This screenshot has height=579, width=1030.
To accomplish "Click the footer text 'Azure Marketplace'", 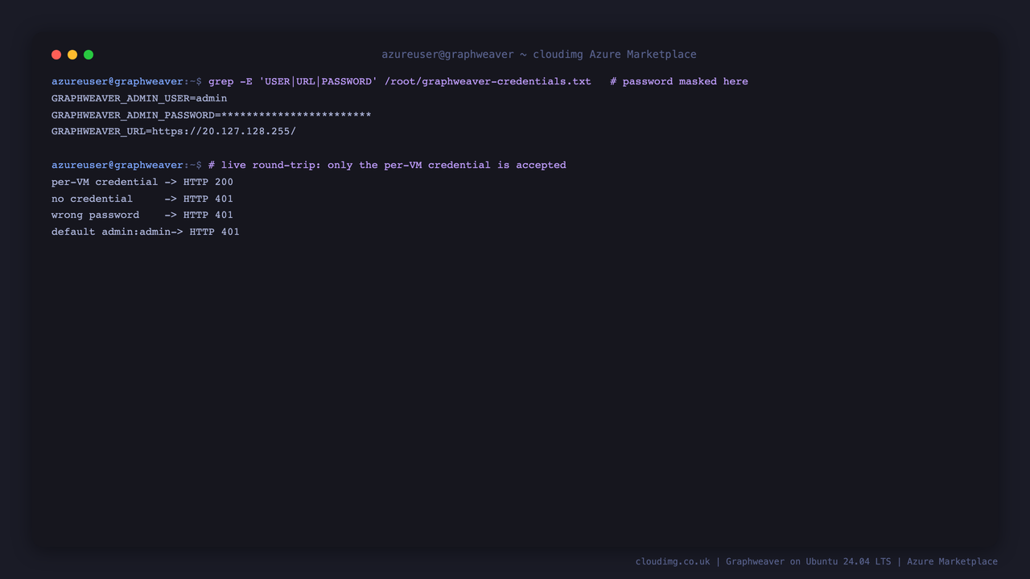I will pyautogui.click(x=952, y=561).
